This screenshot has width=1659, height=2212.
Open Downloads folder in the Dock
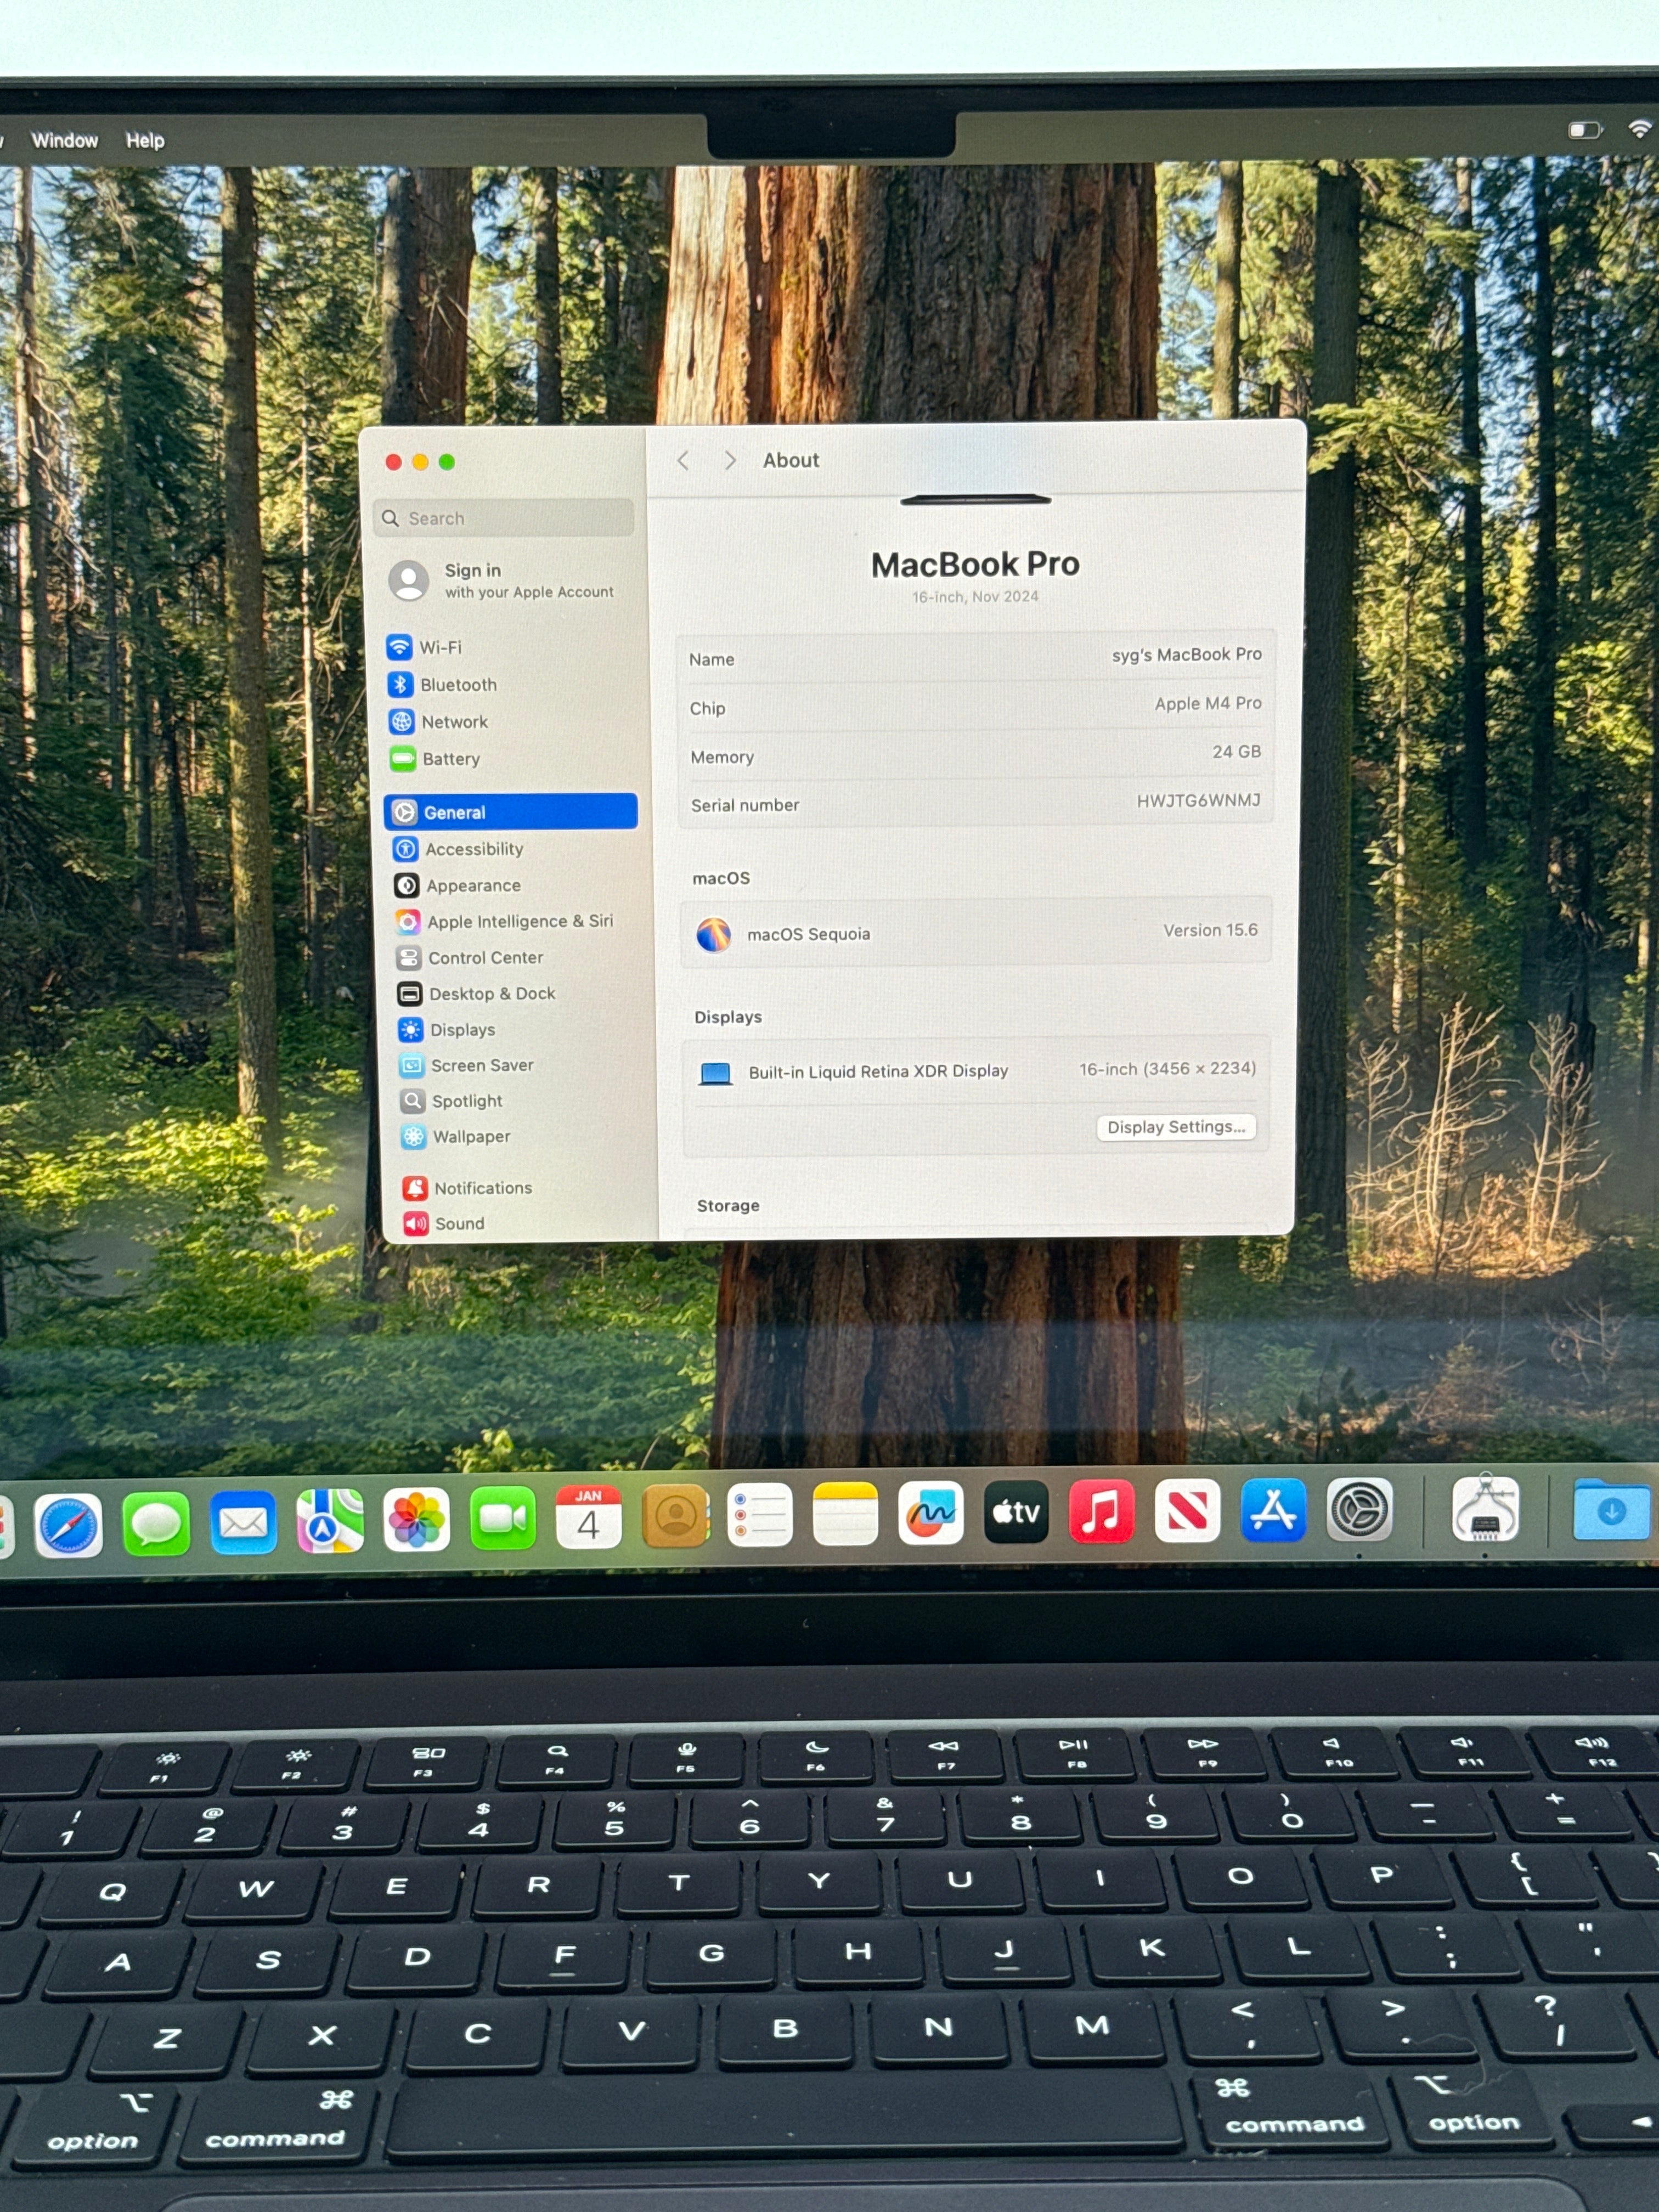[1612, 1509]
